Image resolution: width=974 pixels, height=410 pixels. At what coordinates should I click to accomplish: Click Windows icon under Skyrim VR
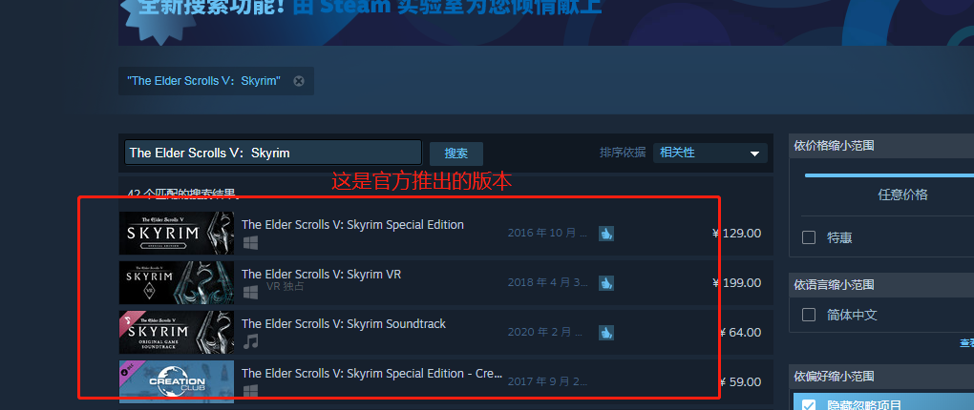tap(250, 292)
